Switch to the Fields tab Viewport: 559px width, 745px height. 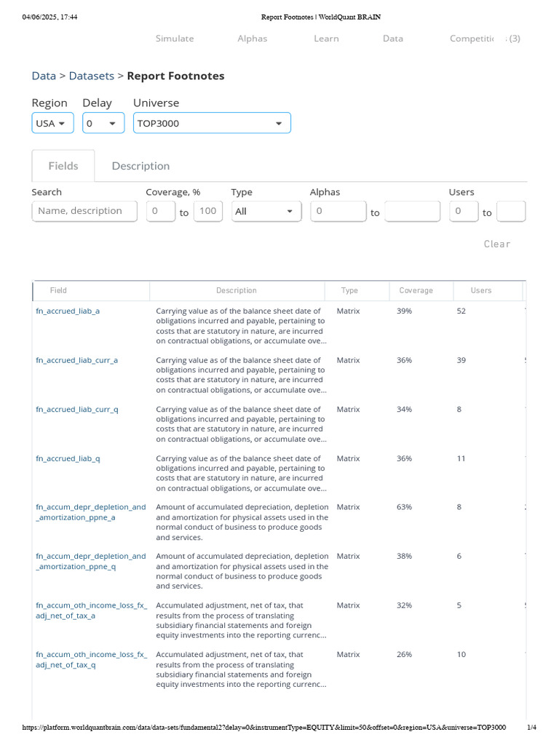point(63,166)
